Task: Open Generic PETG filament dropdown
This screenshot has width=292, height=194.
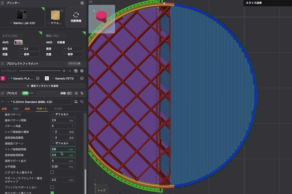Action: tap(64, 79)
